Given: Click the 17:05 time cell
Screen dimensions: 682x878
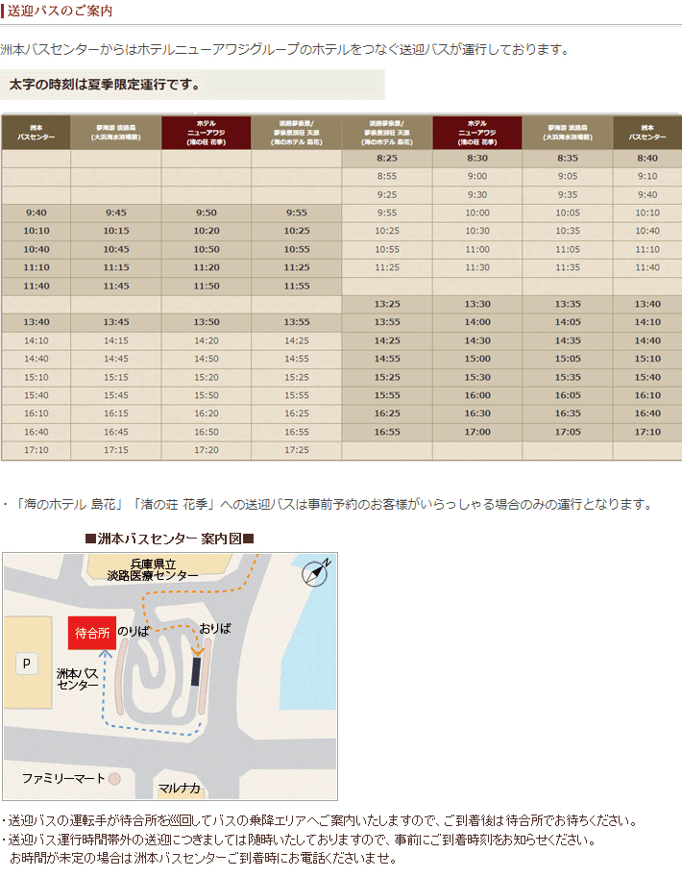Looking at the screenshot, I should click(x=568, y=432).
